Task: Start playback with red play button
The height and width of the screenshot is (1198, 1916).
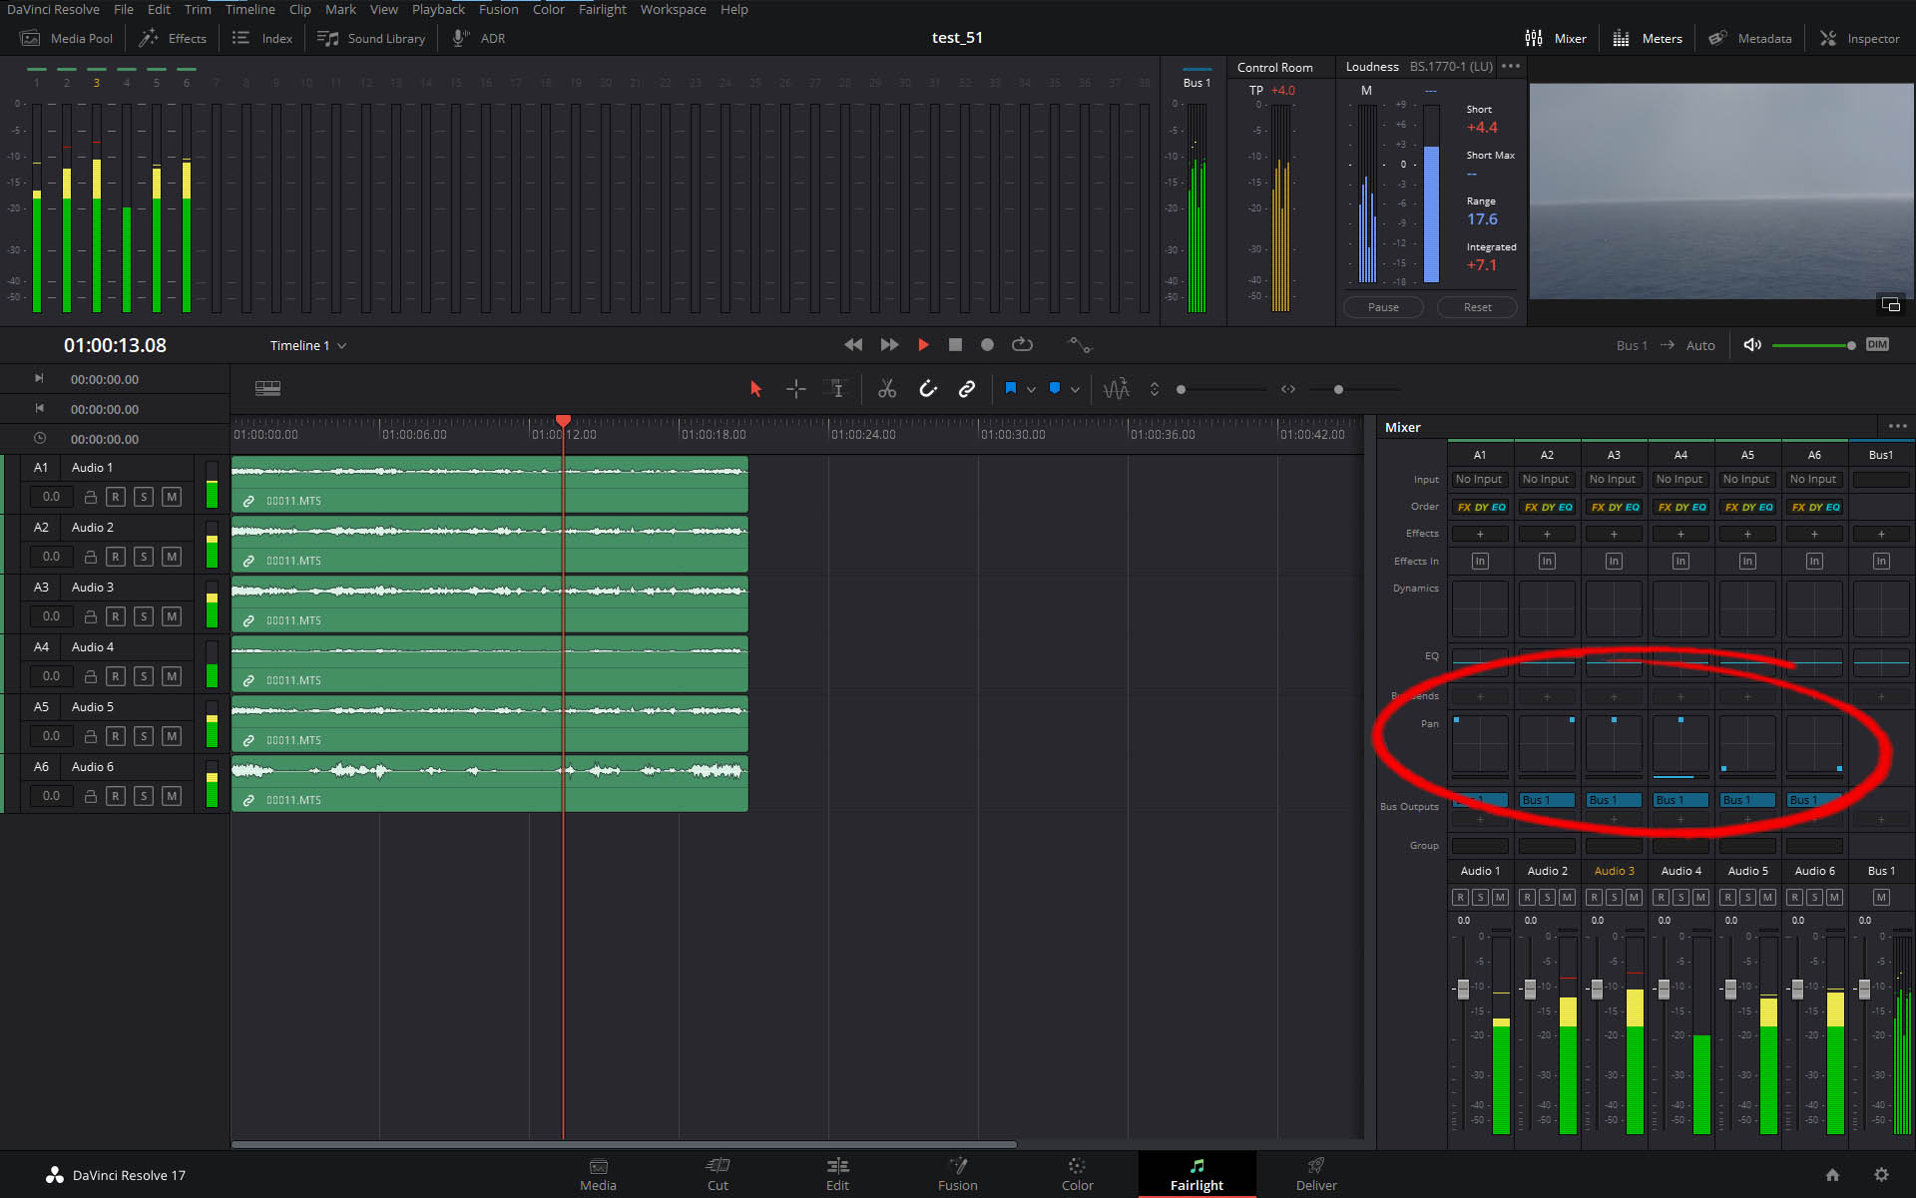Action: pos(923,345)
